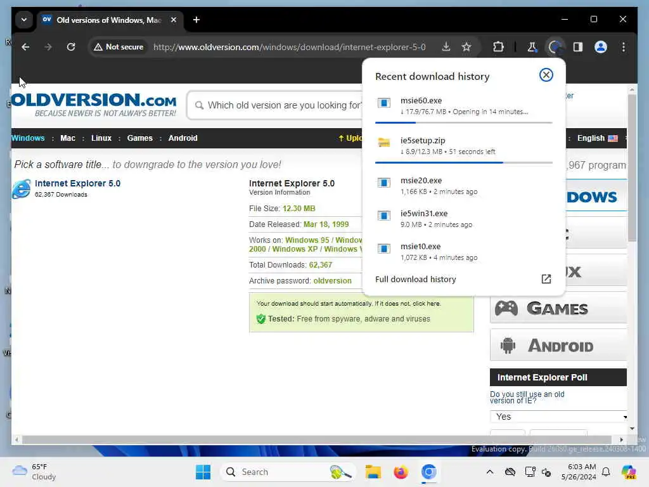649x487 pixels.
Task: Open Full download history
Action: pyautogui.click(x=416, y=279)
